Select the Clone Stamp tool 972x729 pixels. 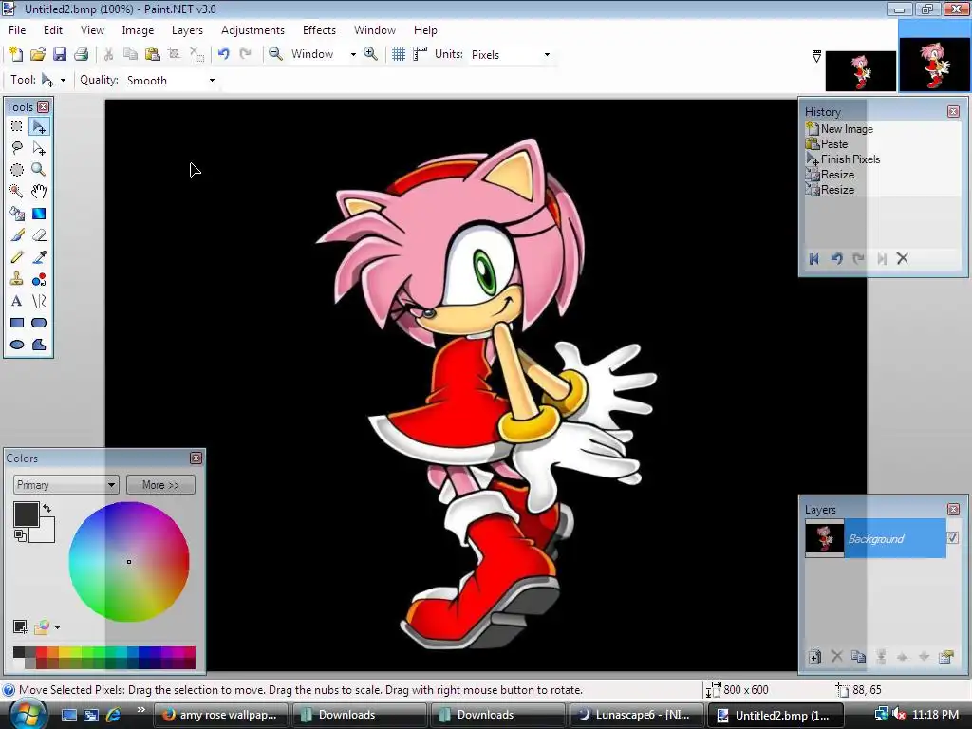coord(17,280)
